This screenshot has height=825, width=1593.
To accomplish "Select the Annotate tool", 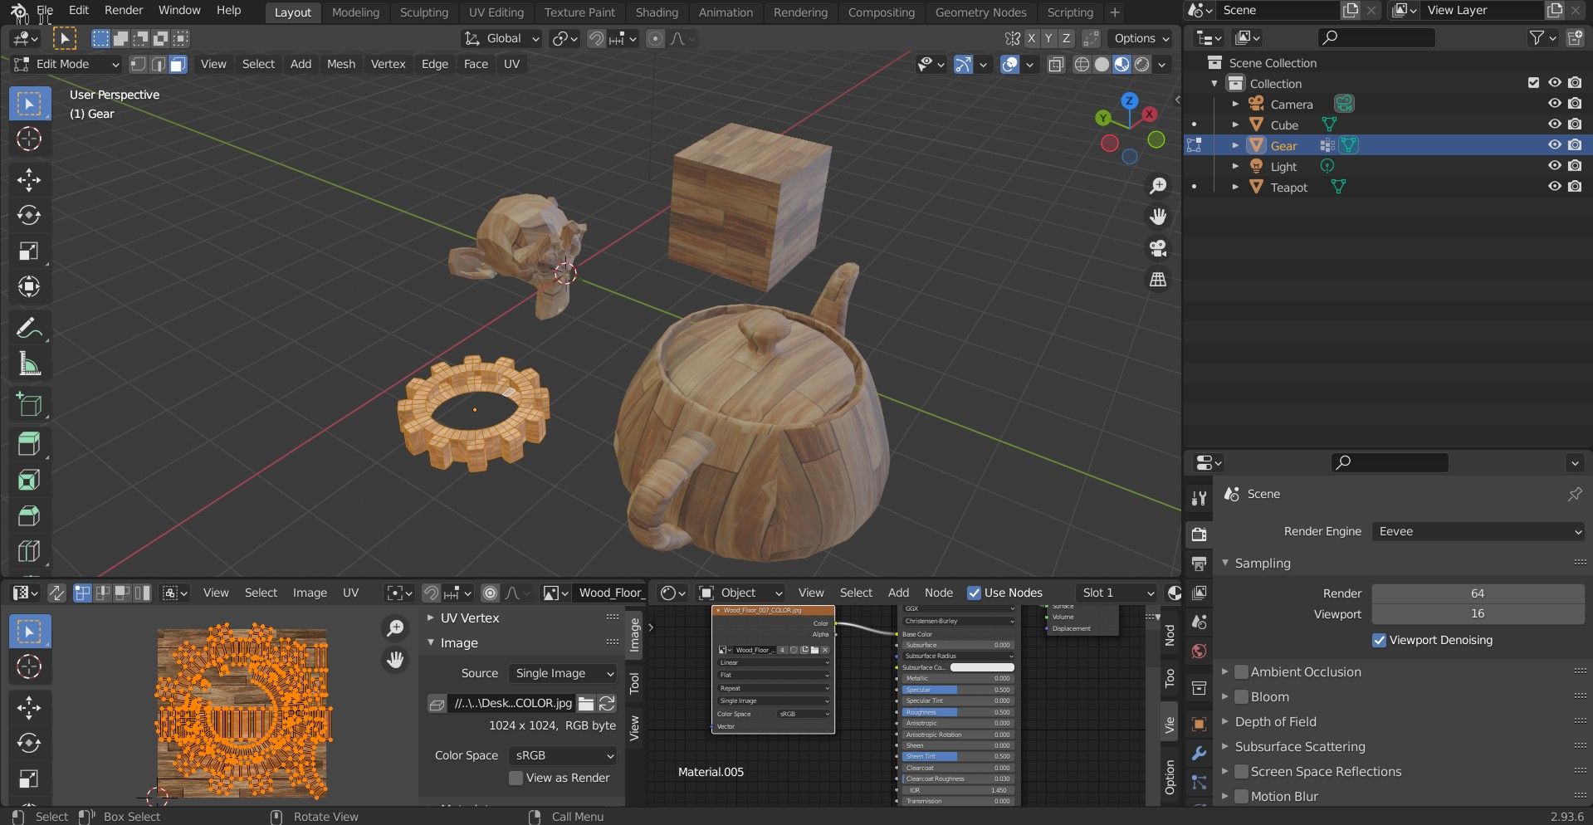I will [x=29, y=328].
